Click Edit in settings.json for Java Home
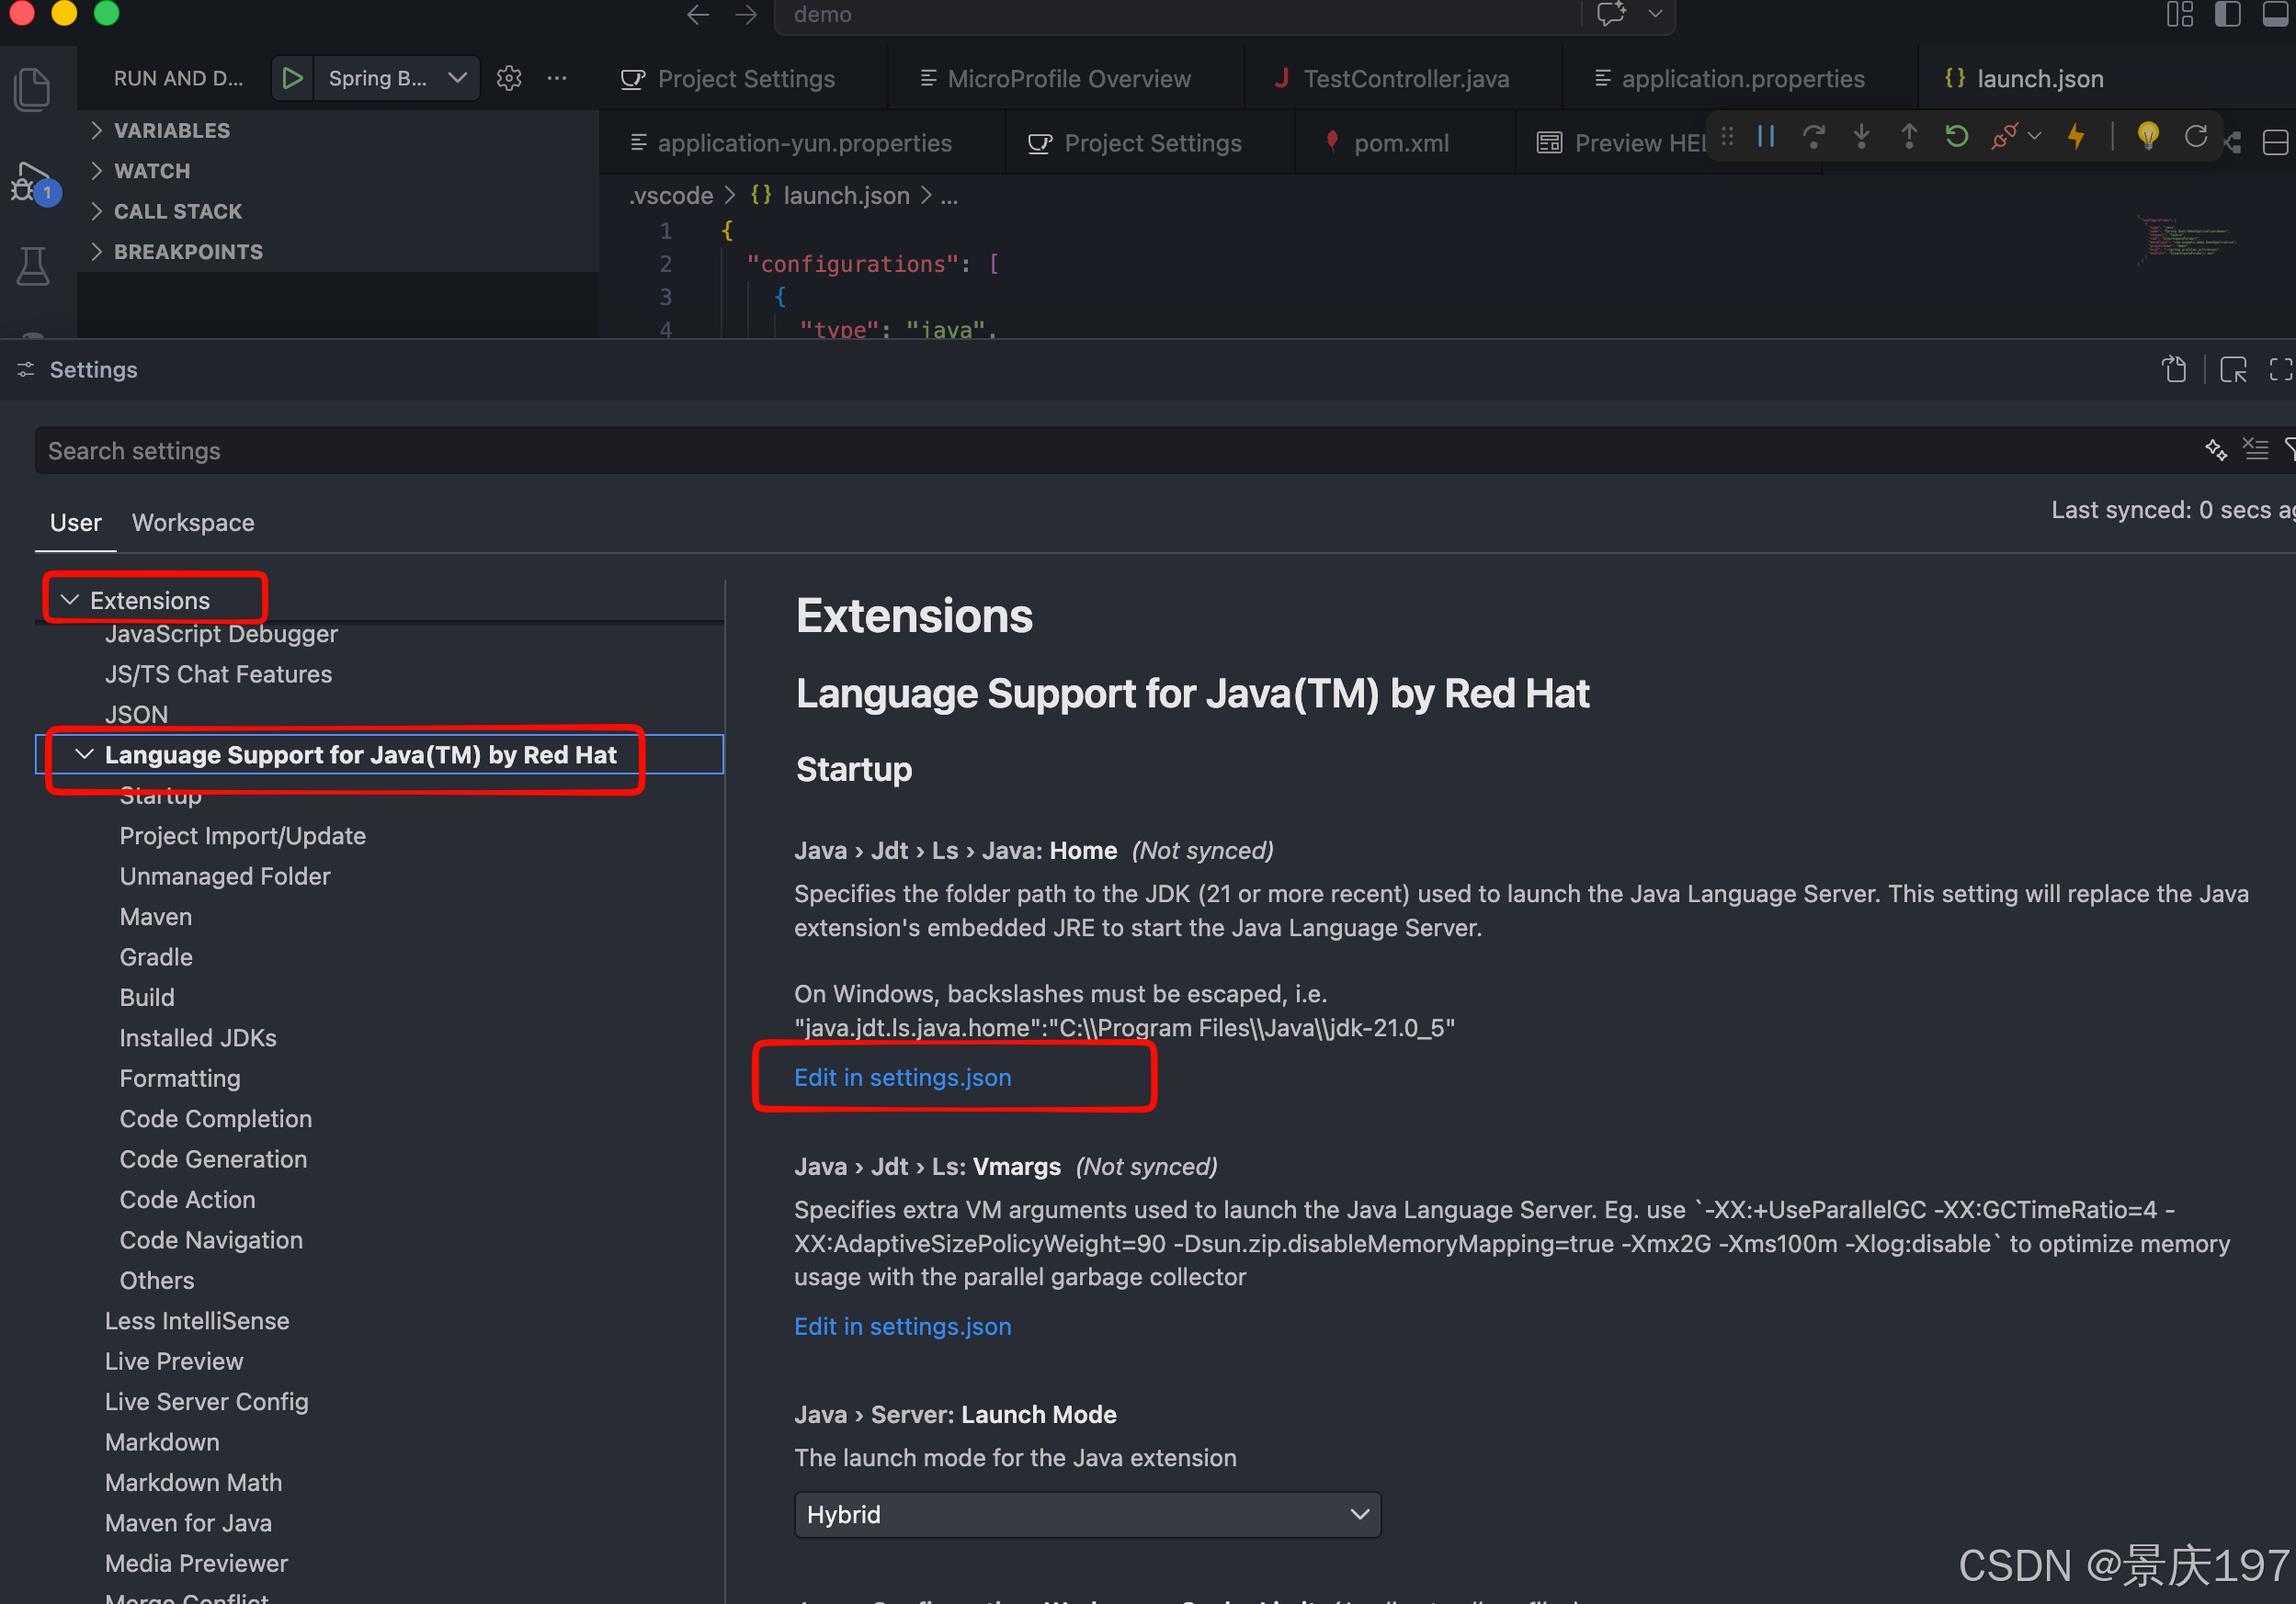This screenshot has width=2296, height=1604. point(902,1078)
